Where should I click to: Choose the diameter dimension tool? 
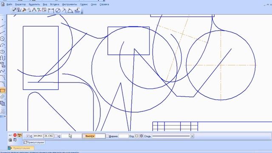coord(58,11)
